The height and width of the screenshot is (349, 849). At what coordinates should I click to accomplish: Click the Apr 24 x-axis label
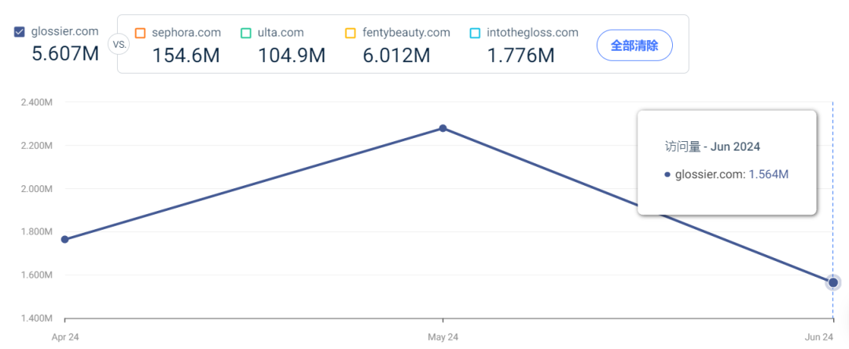(x=64, y=336)
